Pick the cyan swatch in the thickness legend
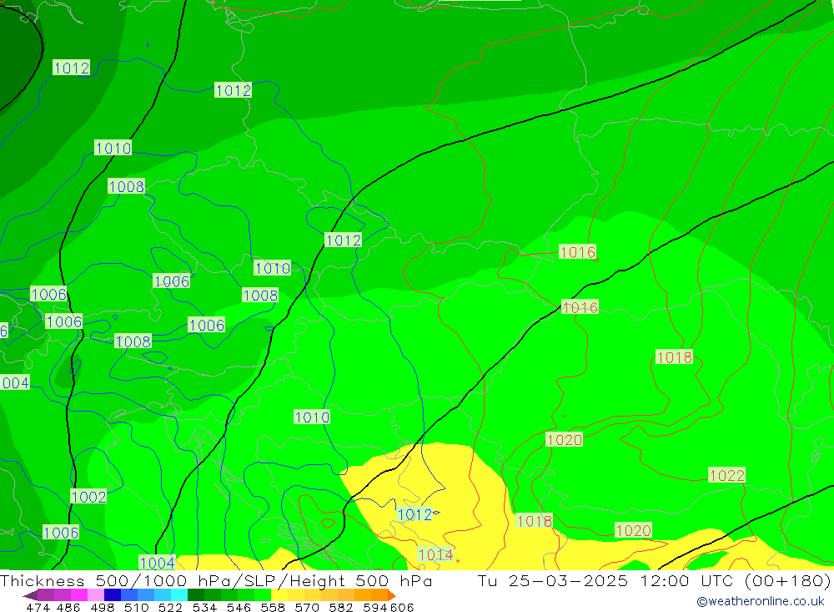This screenshot has height=612, width=834. pyautogui.click(x=178, y=594)
